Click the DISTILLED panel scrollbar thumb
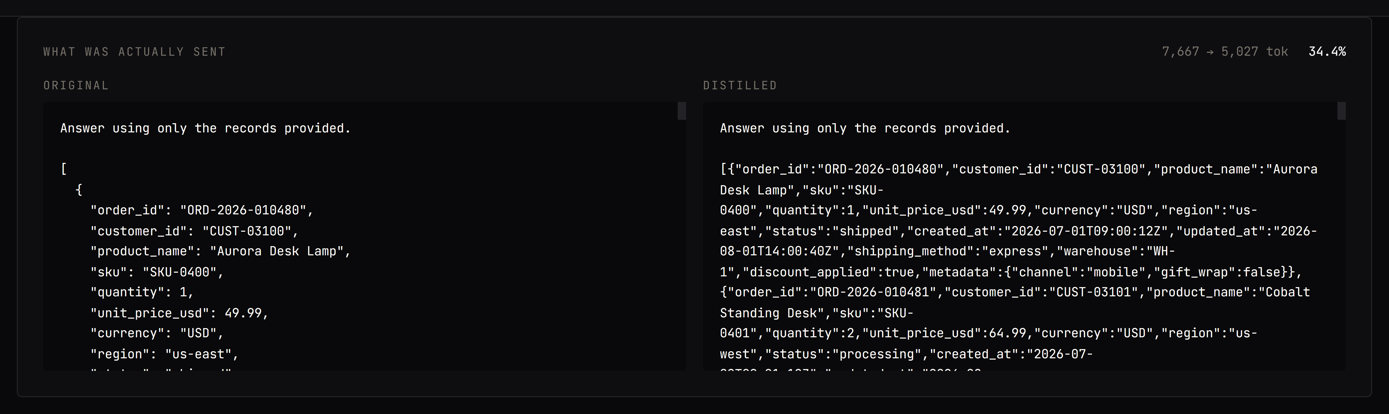Image resolution: width=1389 pixels, height=414 pixels. pyautogui.click(x=1342, y=111)
